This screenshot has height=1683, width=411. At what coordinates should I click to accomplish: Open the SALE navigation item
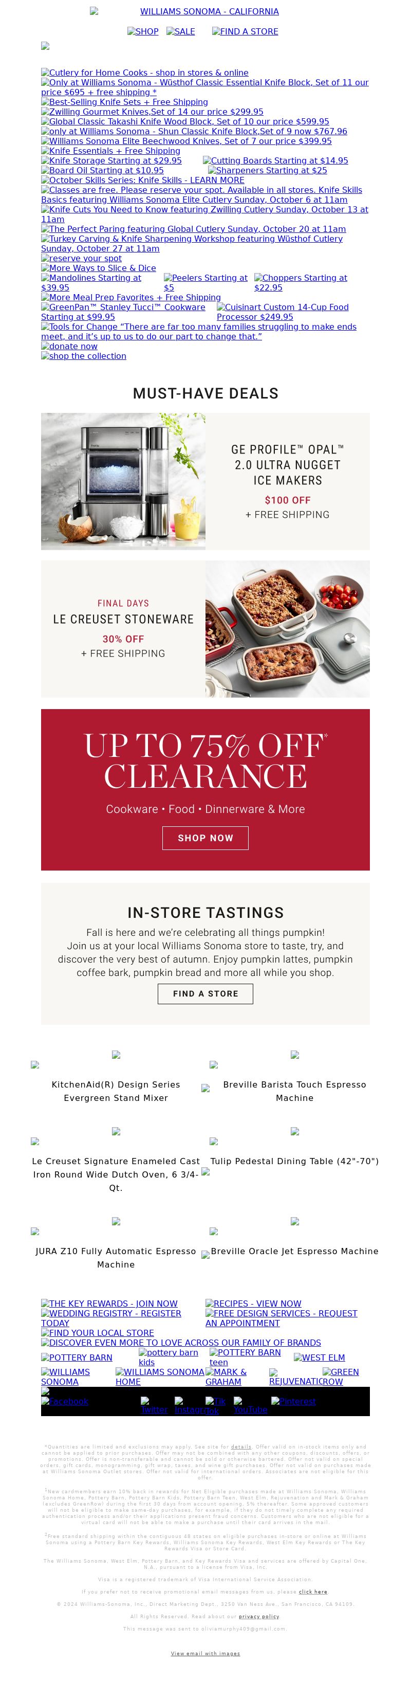(x=181, y=31)
